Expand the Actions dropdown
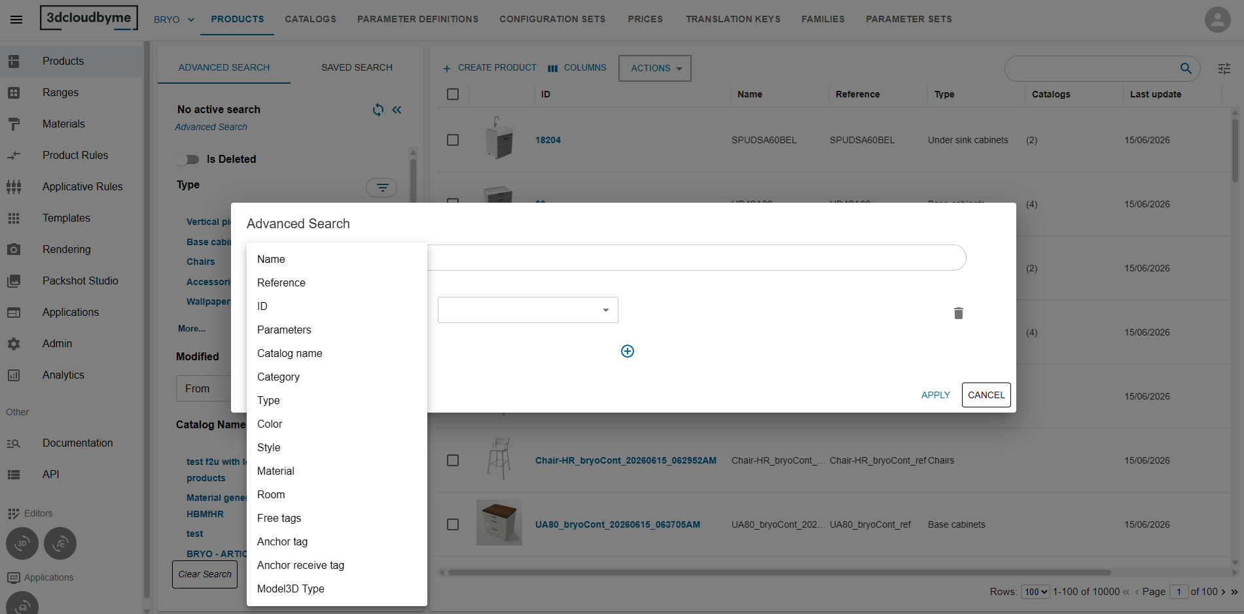1244x614 pixels. 654,68
